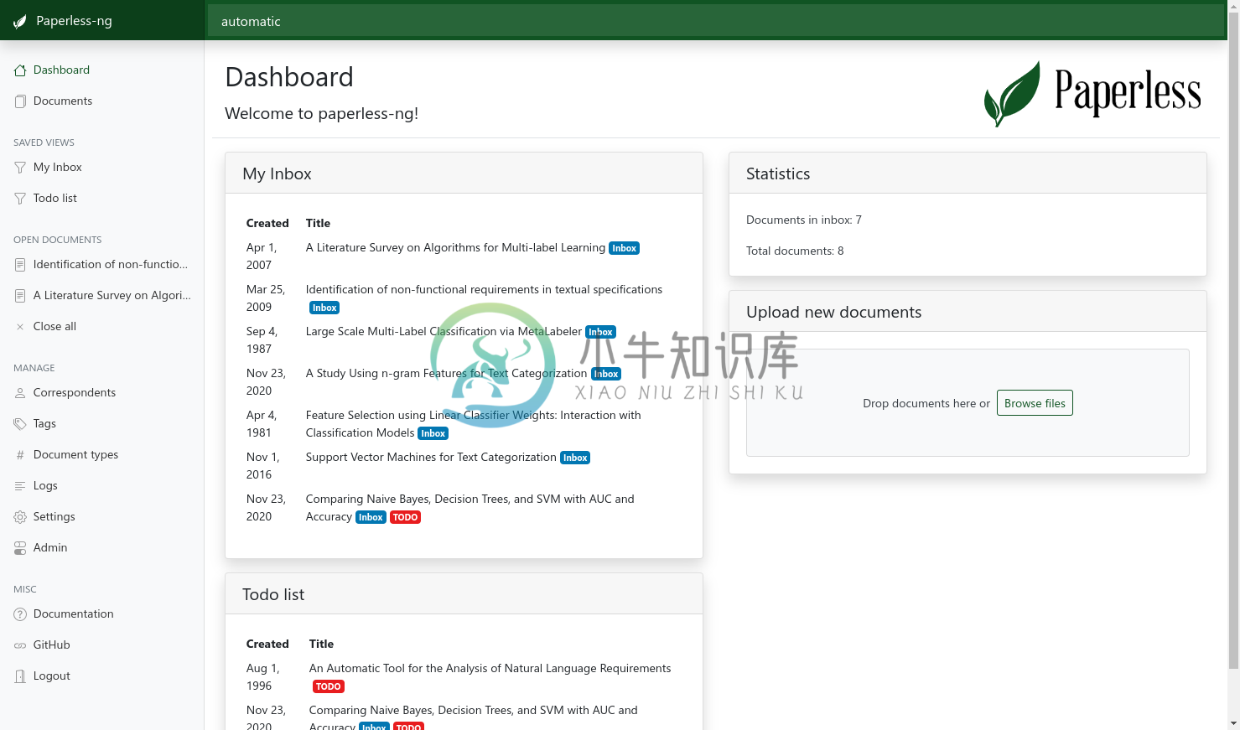Click the toggles icon beside Admin
Screen dimensions: 1240x730
point(20,548)
